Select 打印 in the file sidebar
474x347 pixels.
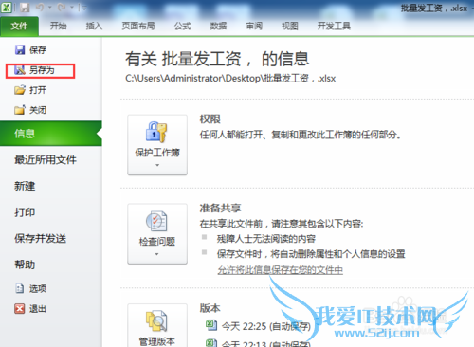pos(25,212)
